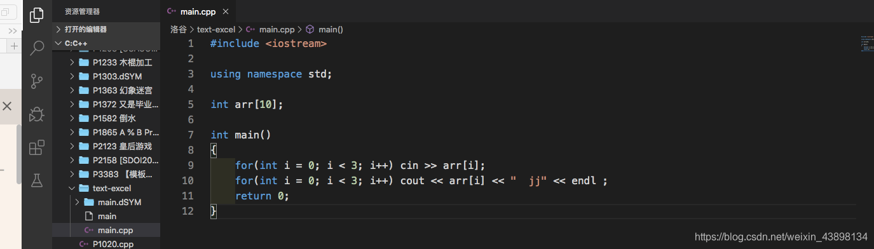Image resolution: width=874 pixels, height=249 pixels.
Task: Click line number 1 in gutter
Action: click(x=191, y=43)
